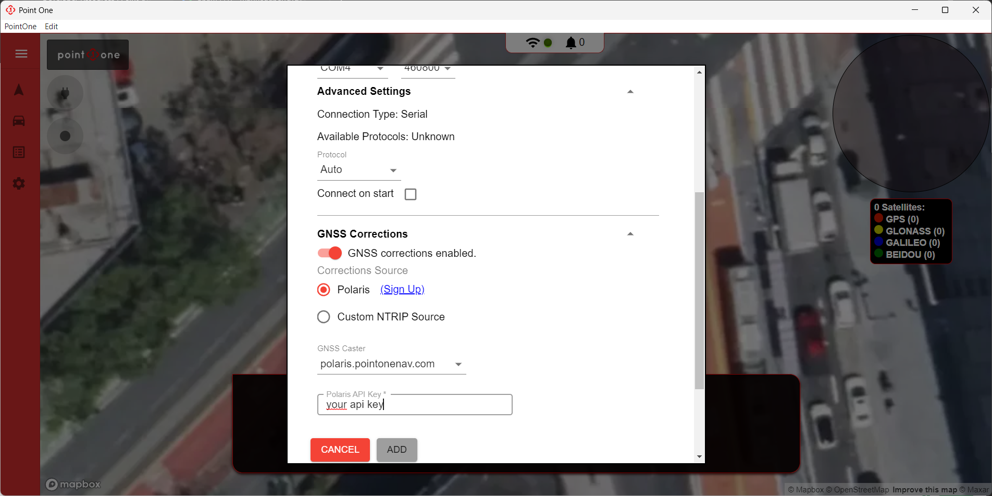Viewport: 992px width, 496px height.
Task: Click the dialog vertical scrollbar thumb
Action: (x=699, y=291)
